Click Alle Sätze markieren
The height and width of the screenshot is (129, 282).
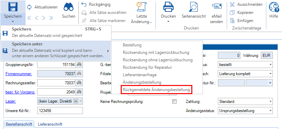103,21
